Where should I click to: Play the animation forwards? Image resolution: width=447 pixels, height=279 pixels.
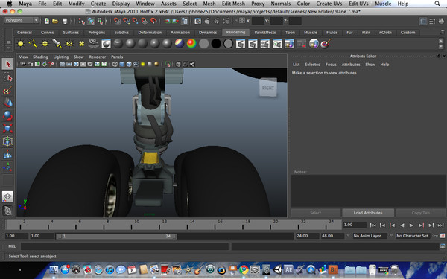411,225
